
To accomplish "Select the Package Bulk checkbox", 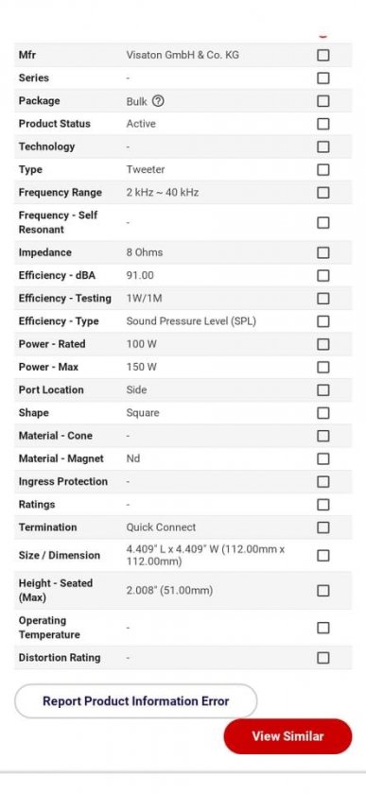I will [x=322, y=101].
